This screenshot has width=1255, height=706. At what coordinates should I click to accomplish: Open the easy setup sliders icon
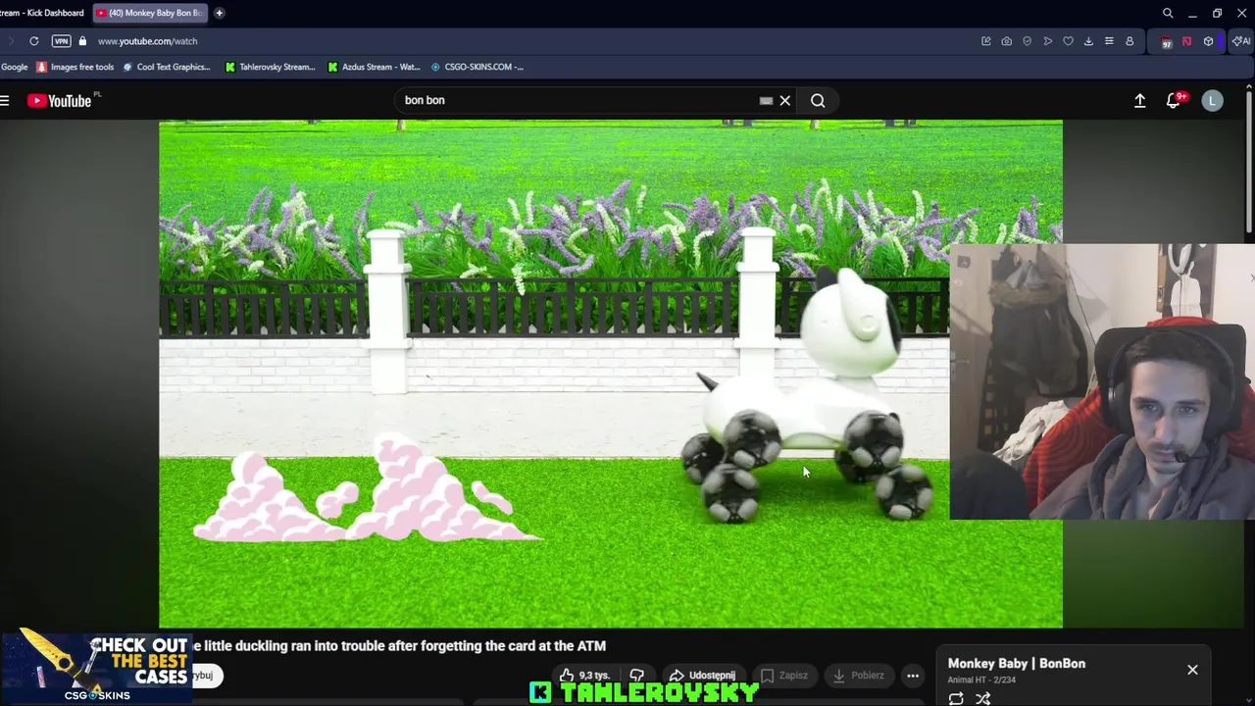[x=1109, y=41]
